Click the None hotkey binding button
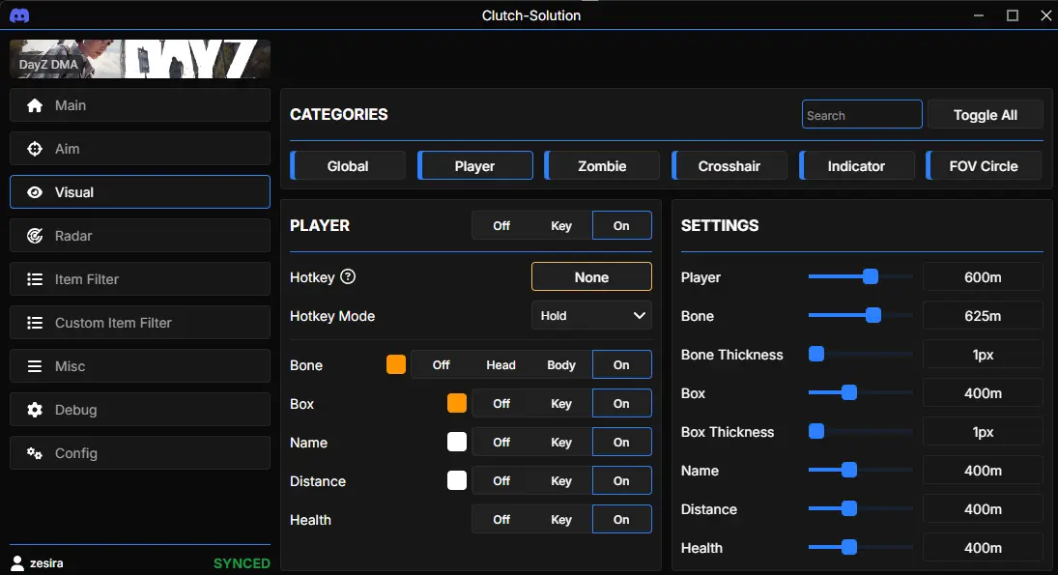This screenshot has width=1058, height=575. click(591, 276)
